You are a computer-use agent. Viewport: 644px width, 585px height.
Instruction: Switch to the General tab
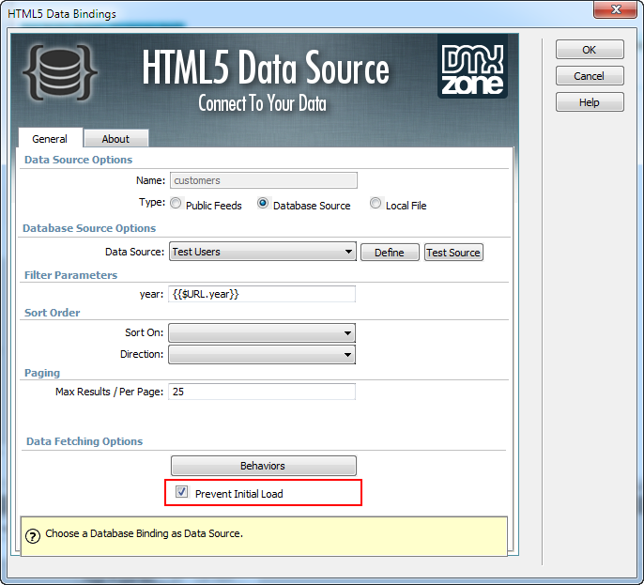pos(50,139)
